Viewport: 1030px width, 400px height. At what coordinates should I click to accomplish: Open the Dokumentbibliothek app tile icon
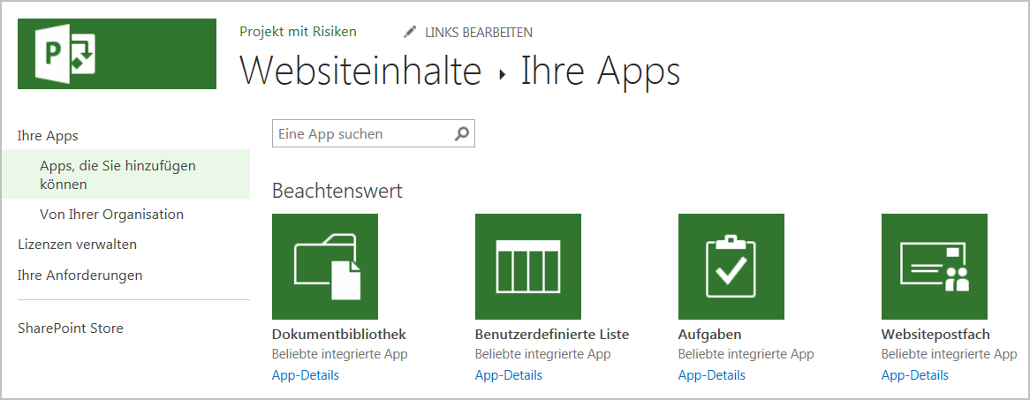pyautogui.click(x=325, y=267)
